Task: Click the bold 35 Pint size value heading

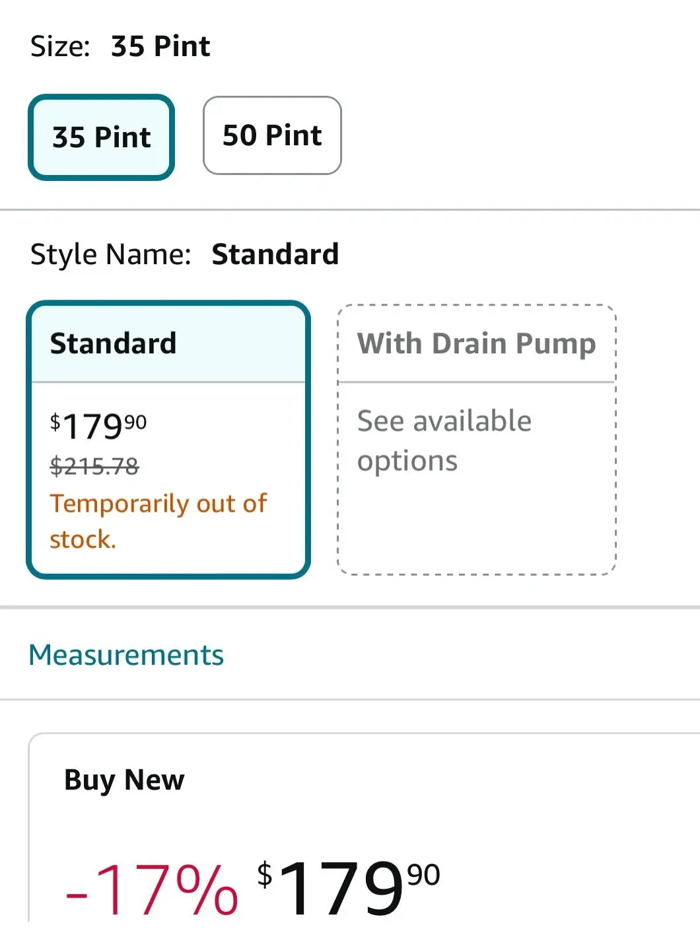Action: pos(160,47)
